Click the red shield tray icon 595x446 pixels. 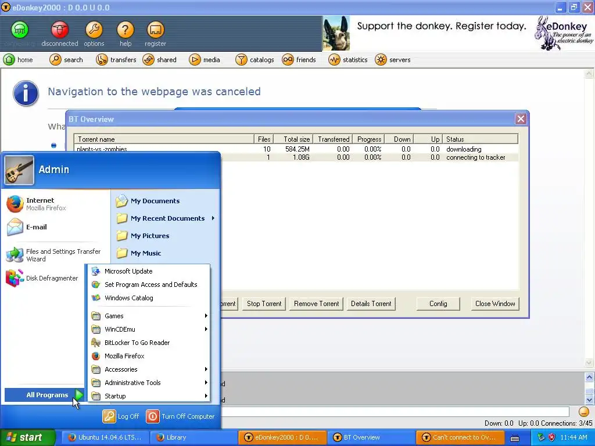tap(552, 437)
